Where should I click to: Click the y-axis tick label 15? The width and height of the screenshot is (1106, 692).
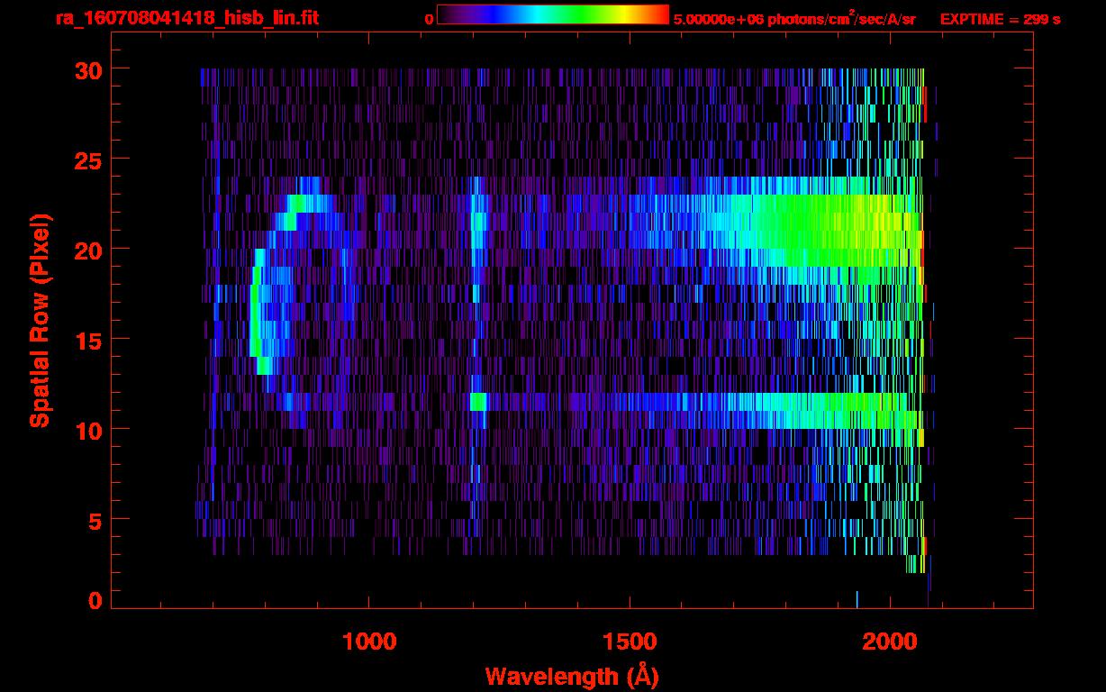pyautogui.click(x=87, y=340)
